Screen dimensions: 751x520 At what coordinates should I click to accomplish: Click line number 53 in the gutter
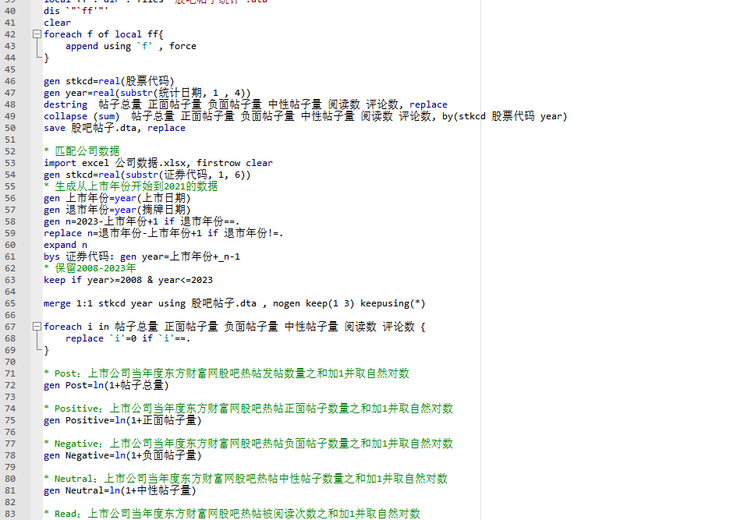pos(10,163)
